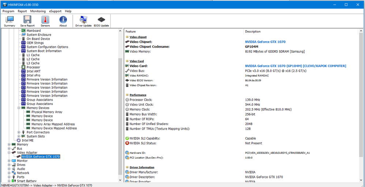
Task: Expand the Port Connectors node
Action: tap(19, 132)
